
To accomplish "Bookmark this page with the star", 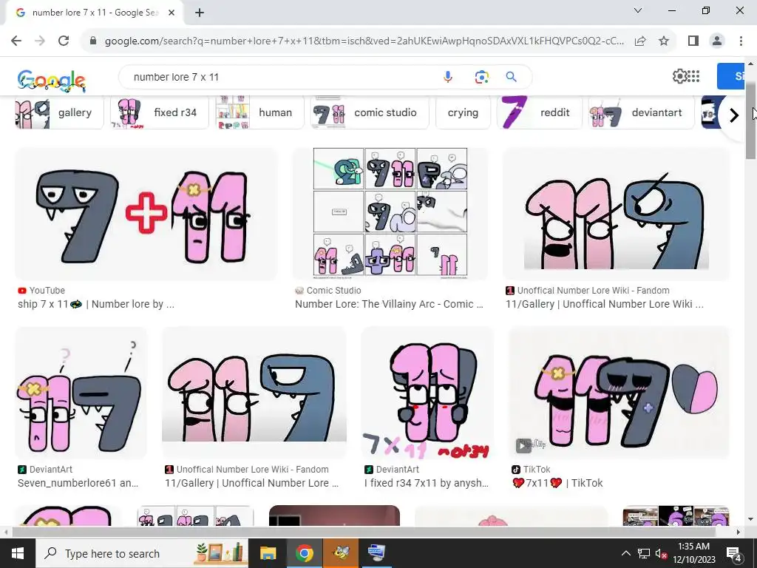I will [664, 41].
